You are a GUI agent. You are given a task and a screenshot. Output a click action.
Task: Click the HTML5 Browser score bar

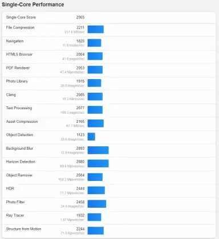[x=95, y=56]
